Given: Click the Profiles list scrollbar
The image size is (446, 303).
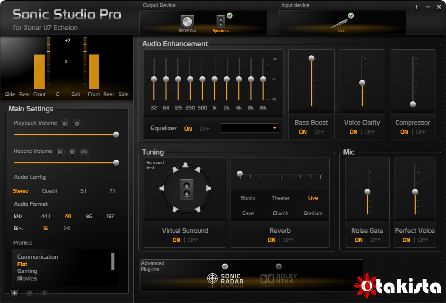Looking at the screenshot, I should 113,261.
